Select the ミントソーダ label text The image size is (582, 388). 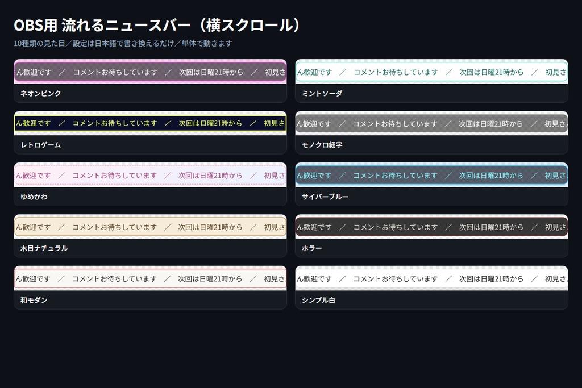[x=322, y=94]
